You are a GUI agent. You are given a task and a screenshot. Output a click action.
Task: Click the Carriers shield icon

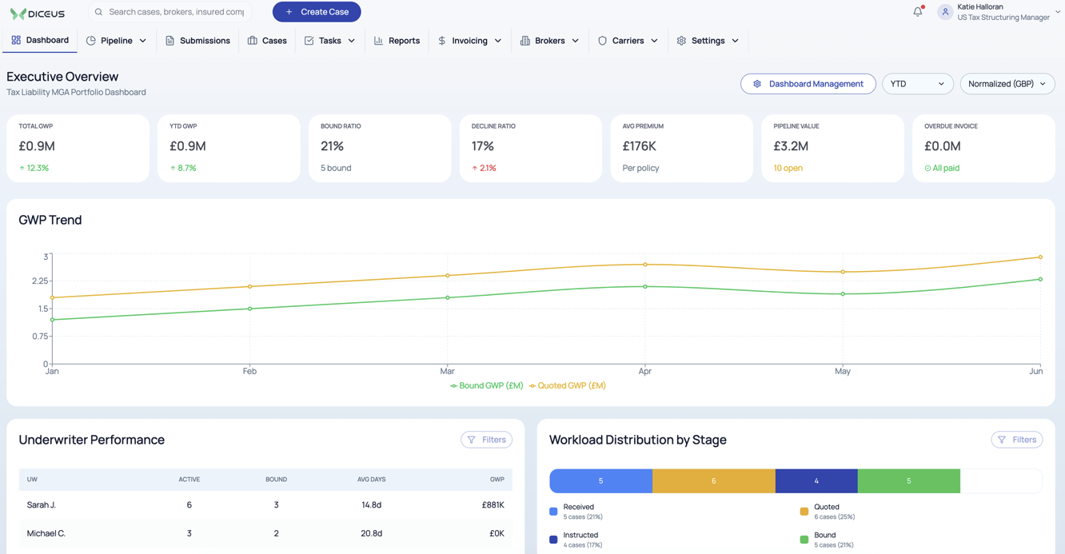[603, 41]
